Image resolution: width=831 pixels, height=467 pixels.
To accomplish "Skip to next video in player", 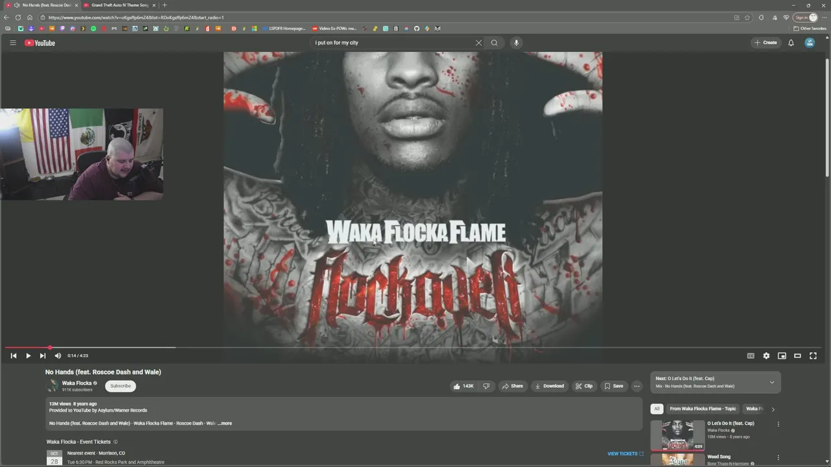I will click(43, 355).
